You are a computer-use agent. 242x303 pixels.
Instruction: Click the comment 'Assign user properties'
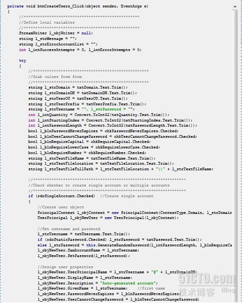[x=65, y=267]
